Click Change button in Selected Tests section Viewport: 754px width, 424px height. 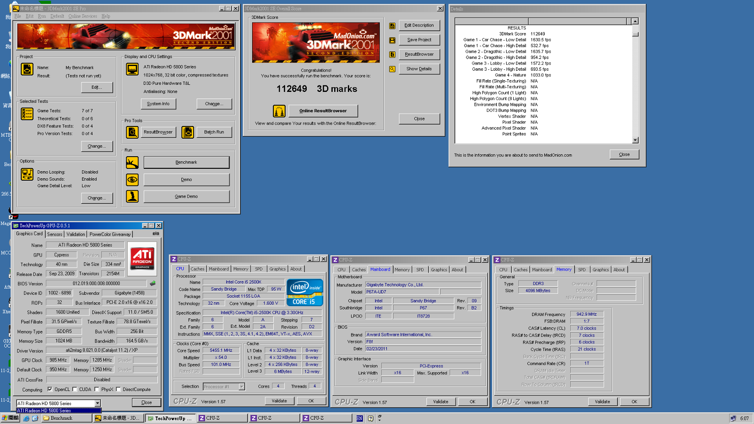point(97,146)
